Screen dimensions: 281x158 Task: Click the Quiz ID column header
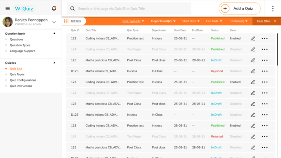(75, 30)
